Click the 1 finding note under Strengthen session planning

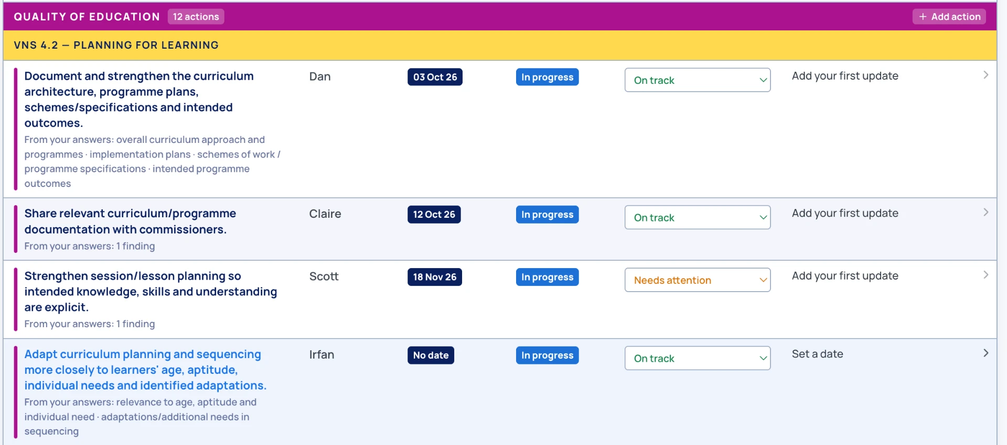[x=90, y=324]
